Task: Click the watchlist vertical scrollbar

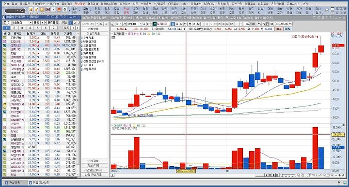Action: [x=78, y=104]
